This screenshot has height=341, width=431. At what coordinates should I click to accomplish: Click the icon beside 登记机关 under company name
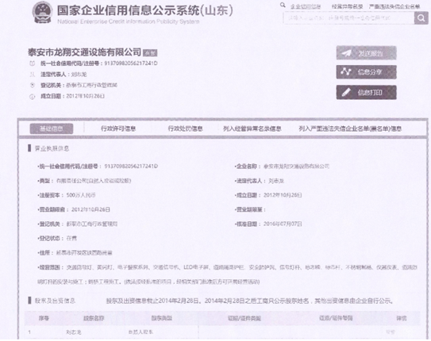(33, 86)
